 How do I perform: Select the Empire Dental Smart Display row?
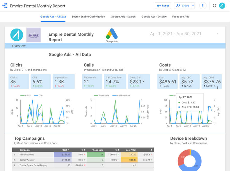83,165
